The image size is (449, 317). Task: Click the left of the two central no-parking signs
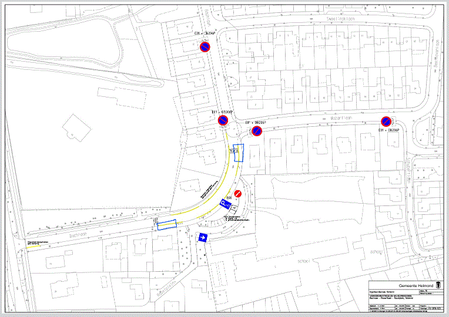point(223,121)
